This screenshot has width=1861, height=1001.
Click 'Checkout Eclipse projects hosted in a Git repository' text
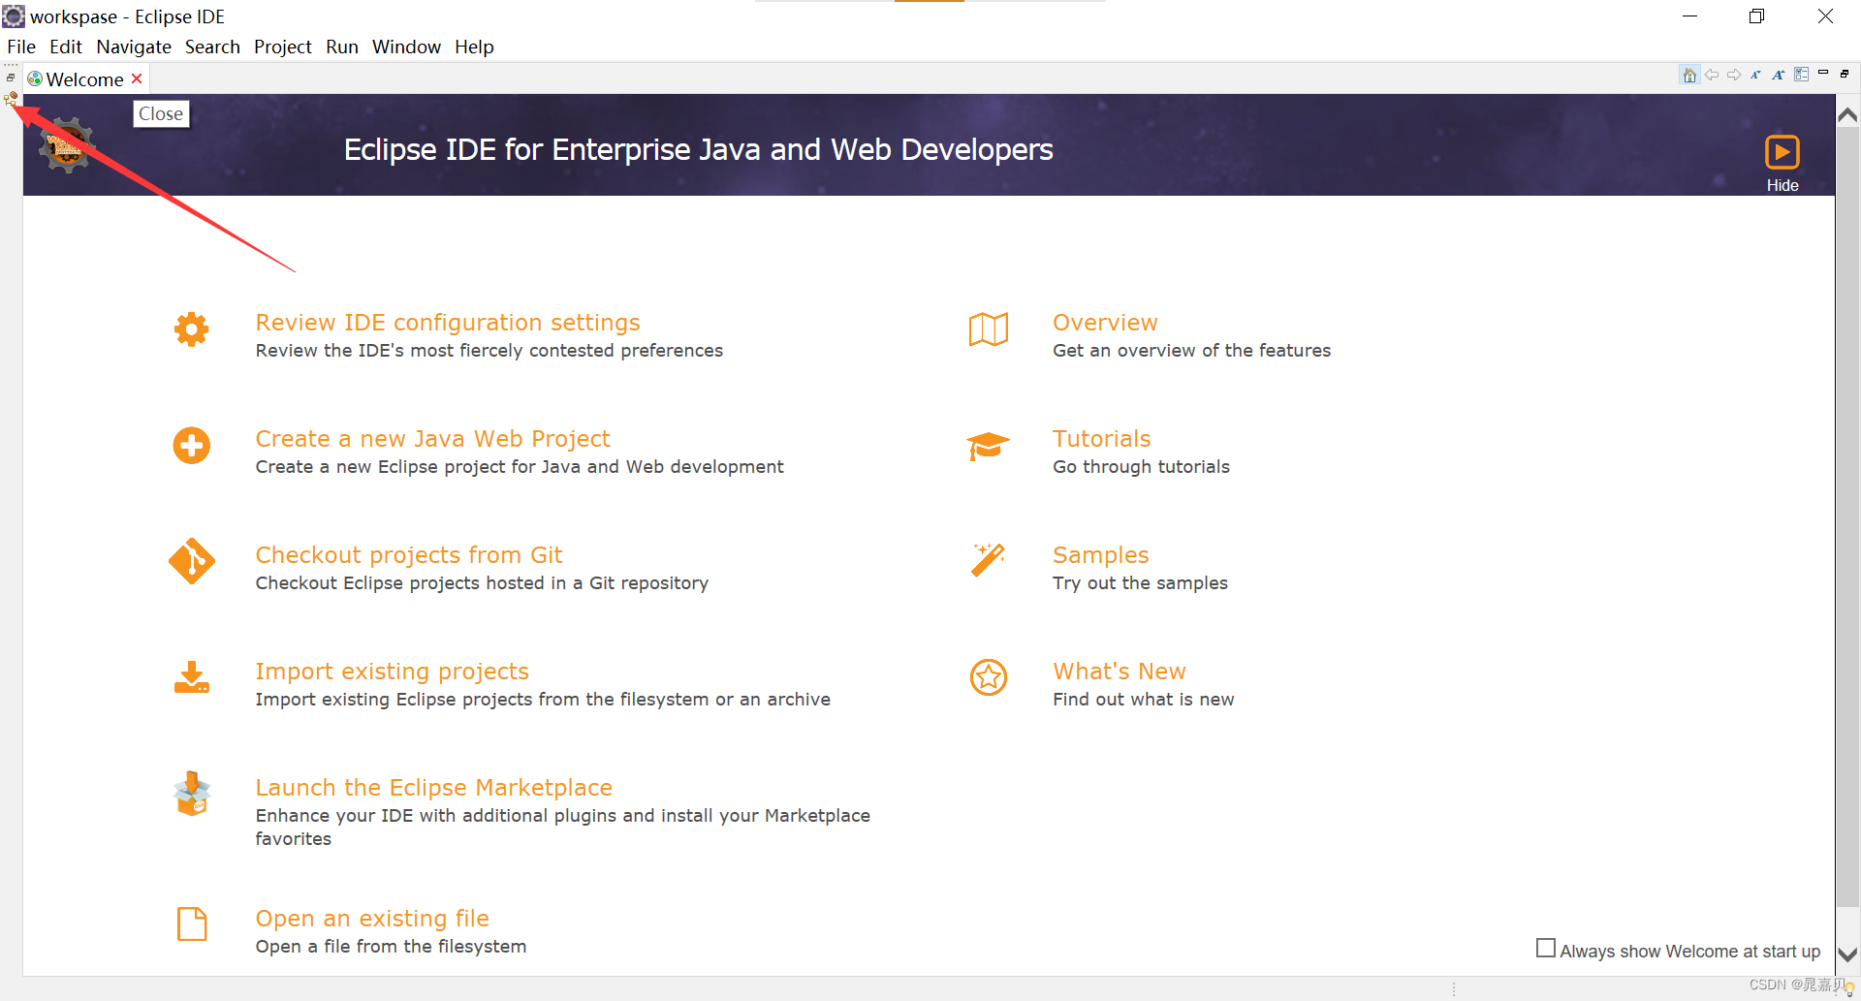pos(482,583)
